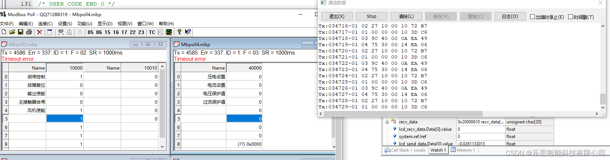Click the context help arrow-question icon
Screen dimensions: 610x160
188,32
